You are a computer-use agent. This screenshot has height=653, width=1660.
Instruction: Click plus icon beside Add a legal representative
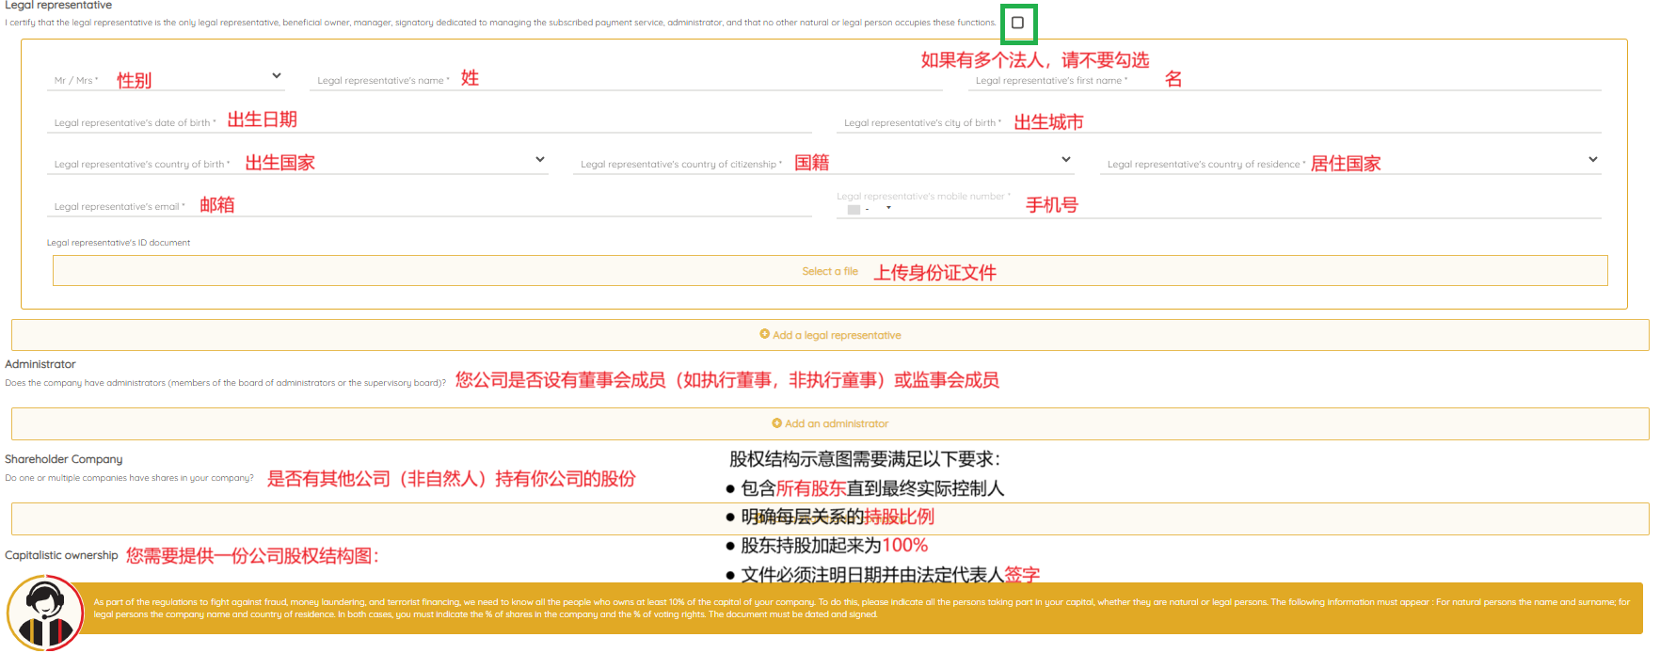coord(764,334)
